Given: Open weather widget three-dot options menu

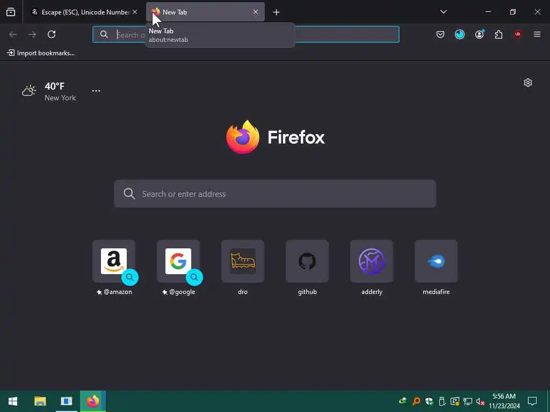Looking at the screenshot, I should point(96,91).
